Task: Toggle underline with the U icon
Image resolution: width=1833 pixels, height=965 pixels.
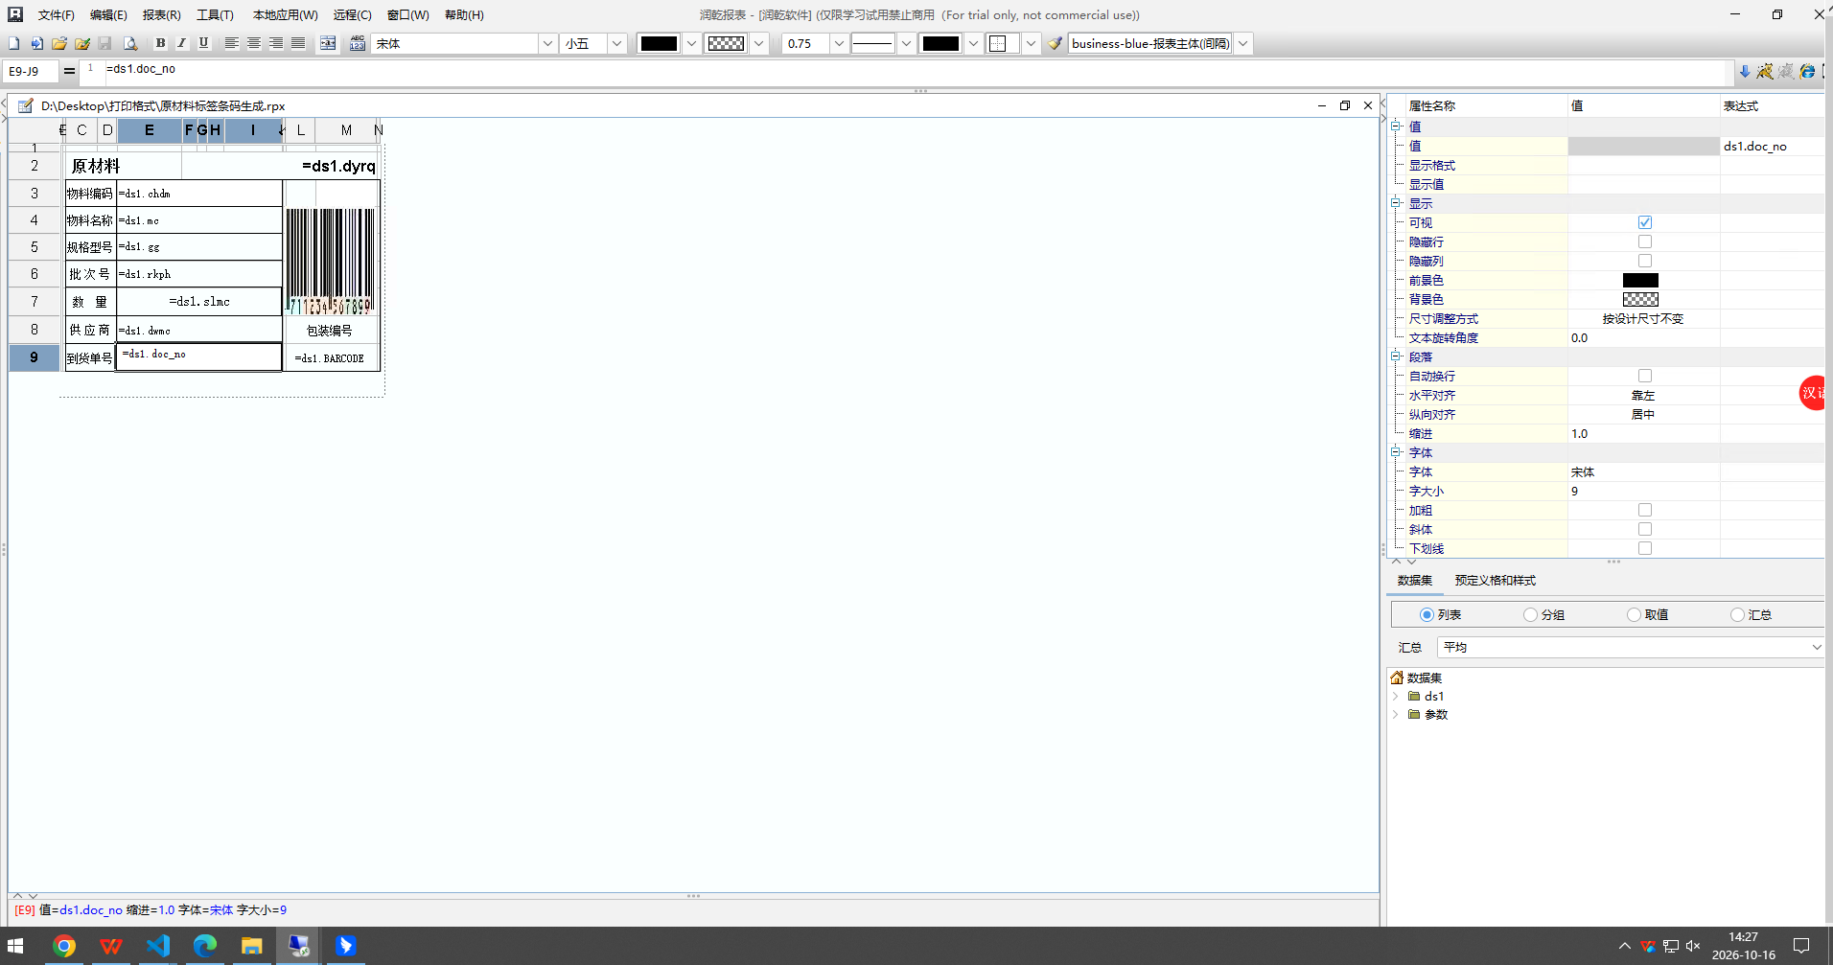Action: 203,43
